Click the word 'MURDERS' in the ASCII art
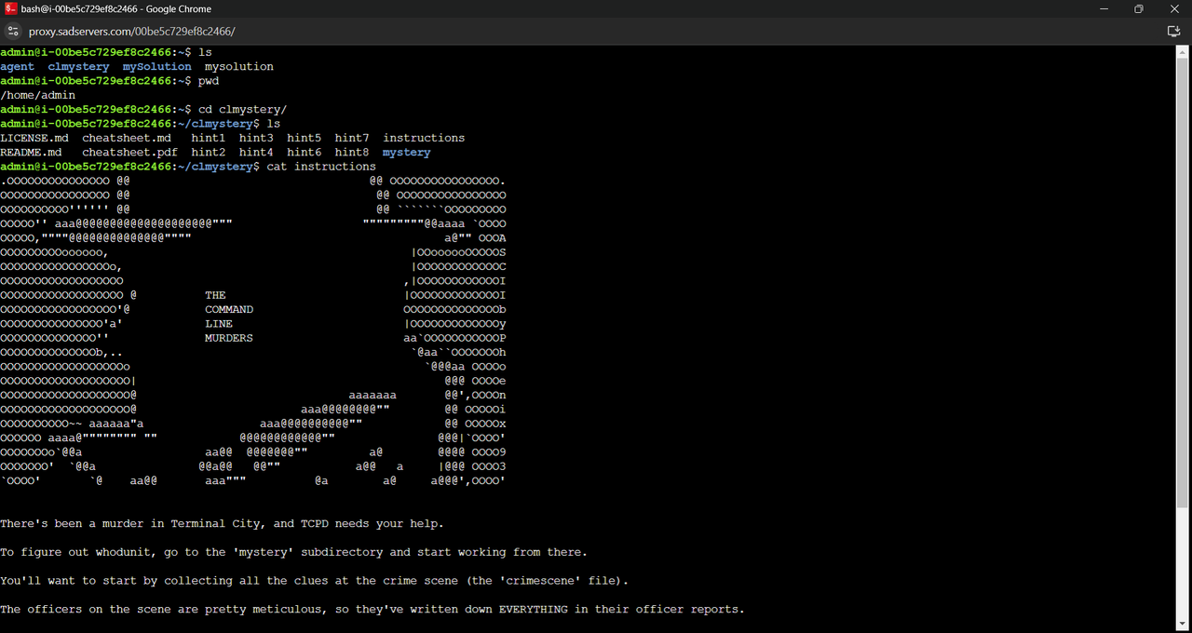Image resolution: width=1192 pixels, height=633 pixels. (229, 338)
